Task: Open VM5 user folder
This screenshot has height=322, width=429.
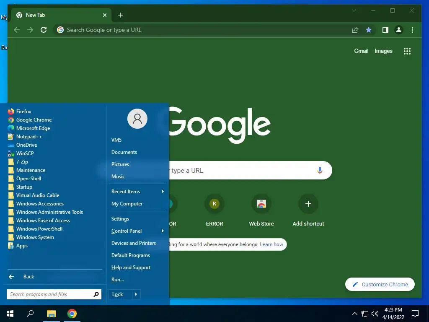Action: [x=116, y=140]
